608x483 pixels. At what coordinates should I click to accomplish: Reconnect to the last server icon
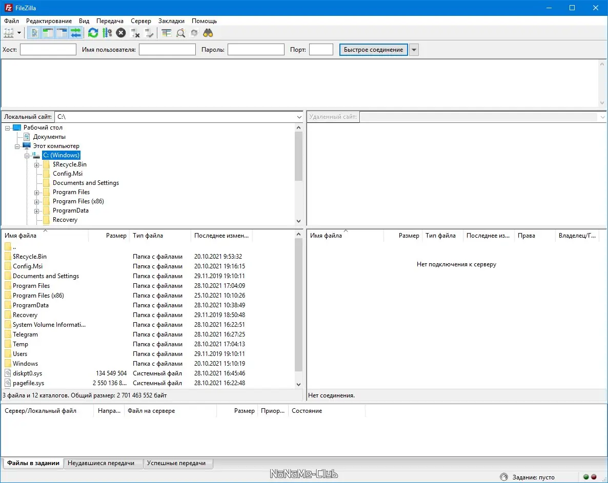[x=149, y=33]
